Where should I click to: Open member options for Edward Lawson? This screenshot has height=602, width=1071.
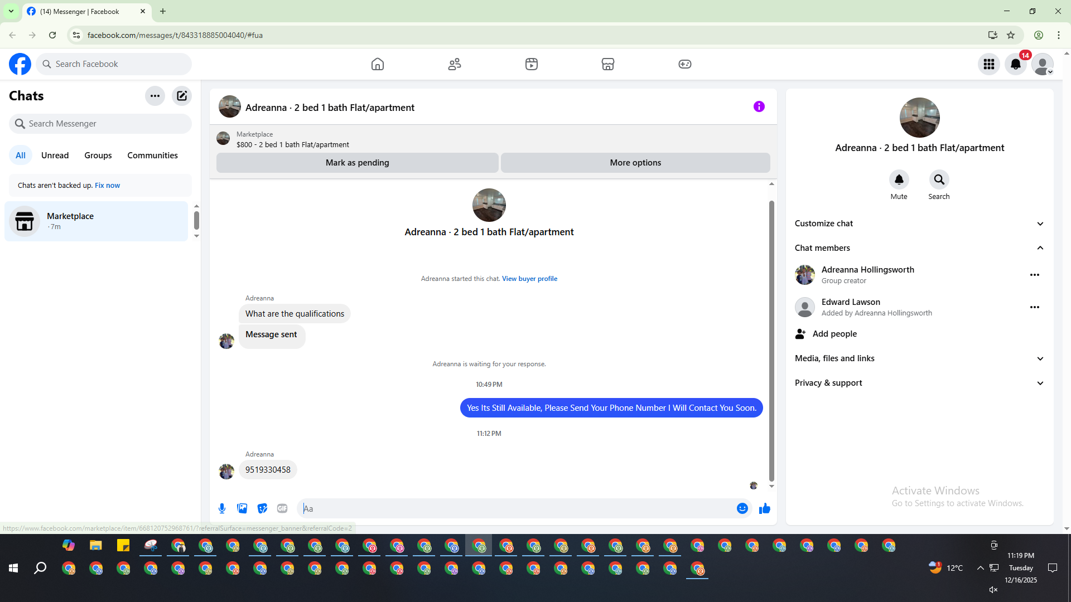pos(1035,307)
